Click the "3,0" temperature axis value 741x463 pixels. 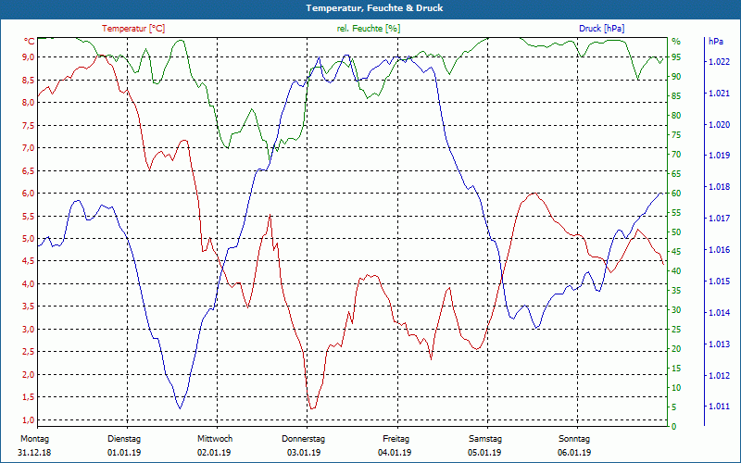click(x=29, y=330)
